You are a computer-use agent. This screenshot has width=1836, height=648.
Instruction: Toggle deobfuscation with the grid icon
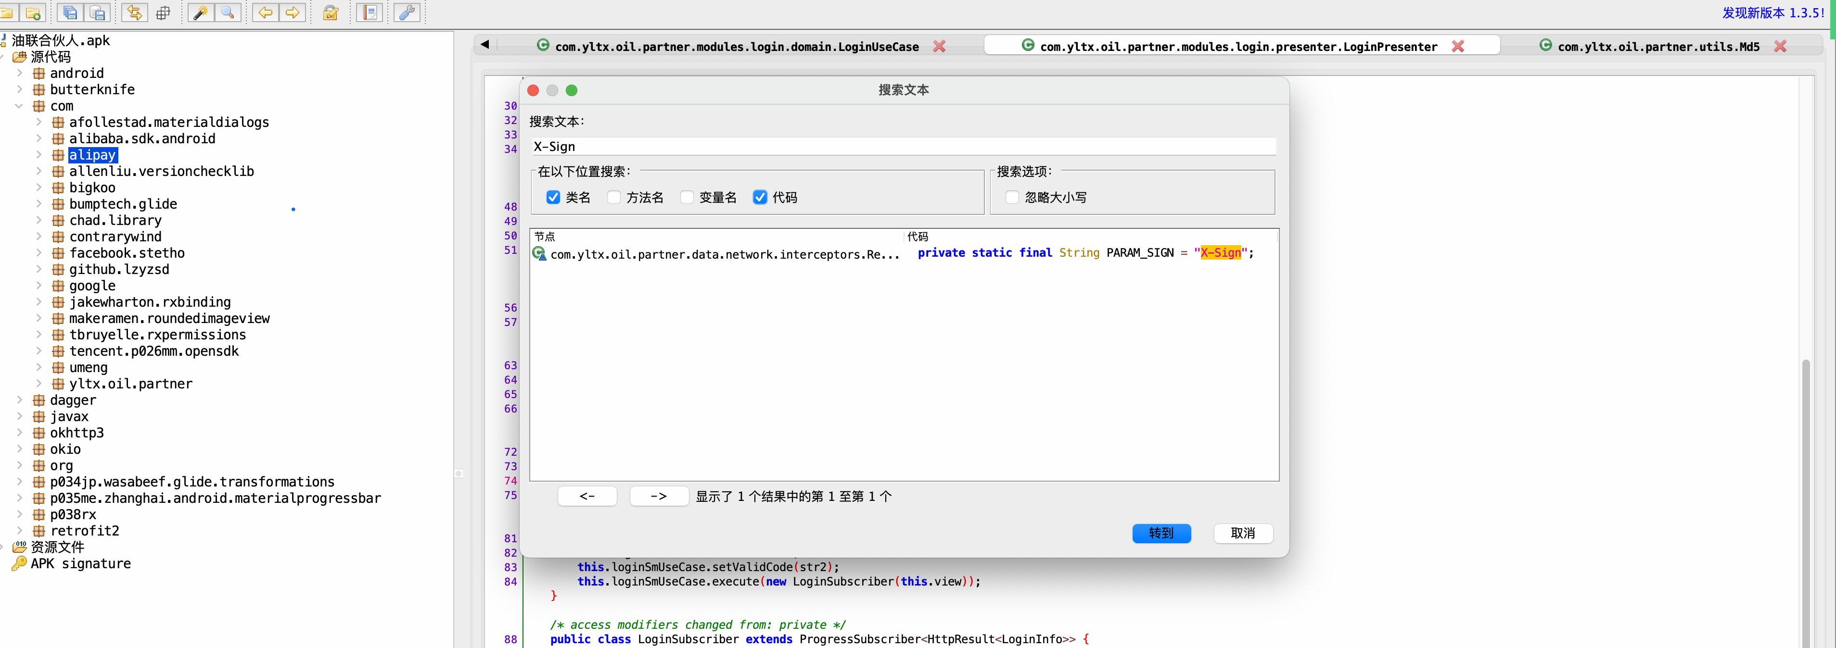point(163,12)
